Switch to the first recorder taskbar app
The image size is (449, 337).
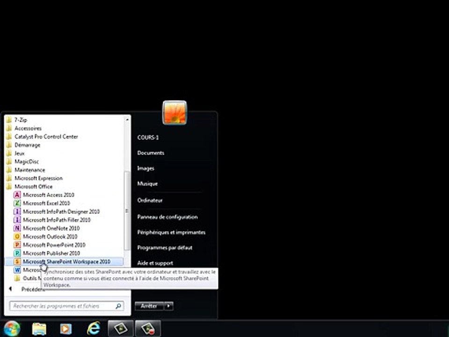121,329
